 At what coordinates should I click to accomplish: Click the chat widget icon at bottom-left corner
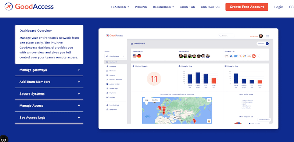click(x=4, y=139)
